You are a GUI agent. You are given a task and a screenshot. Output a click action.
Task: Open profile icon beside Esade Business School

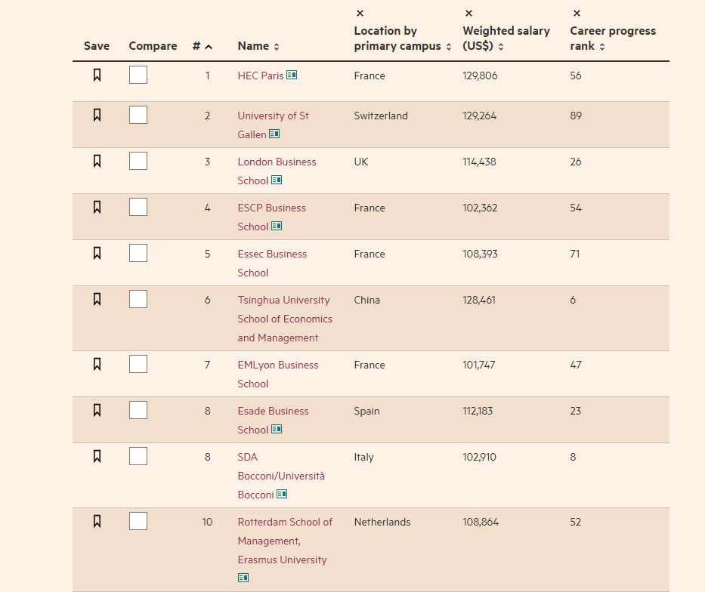point(277,428)
